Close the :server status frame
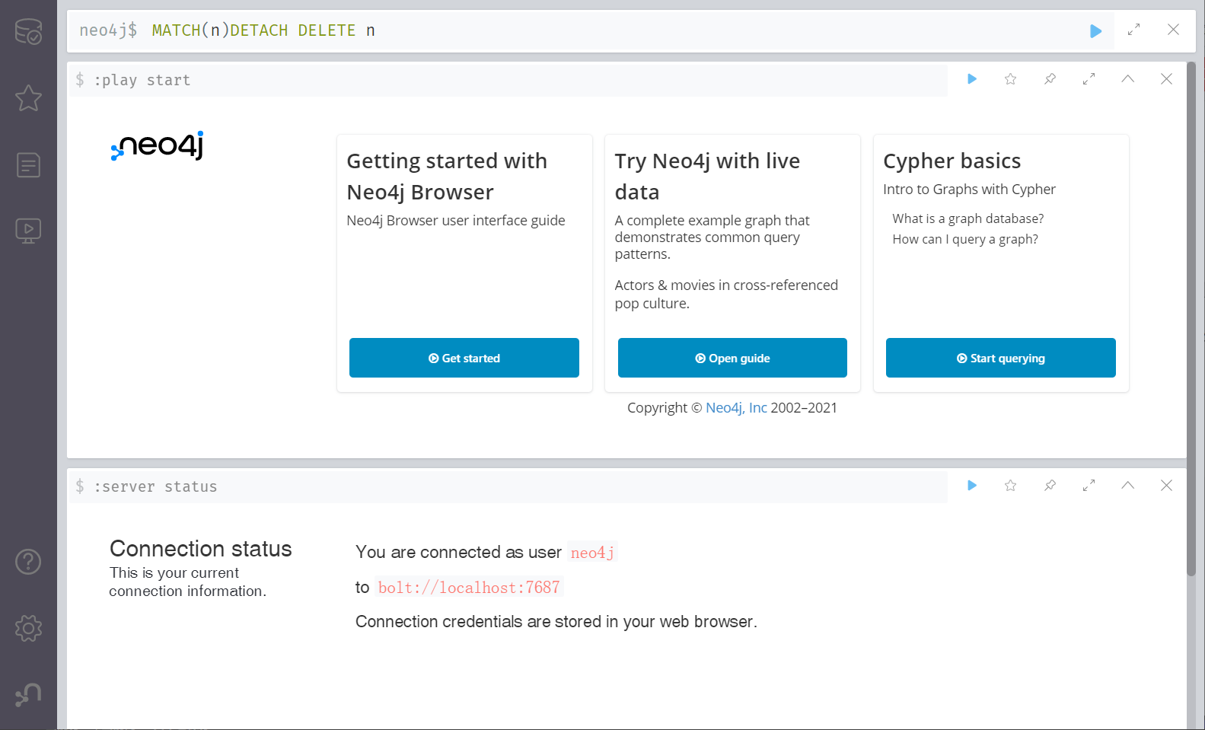The width and height of the screenshot is (1205, 730). pos(1166,485)
